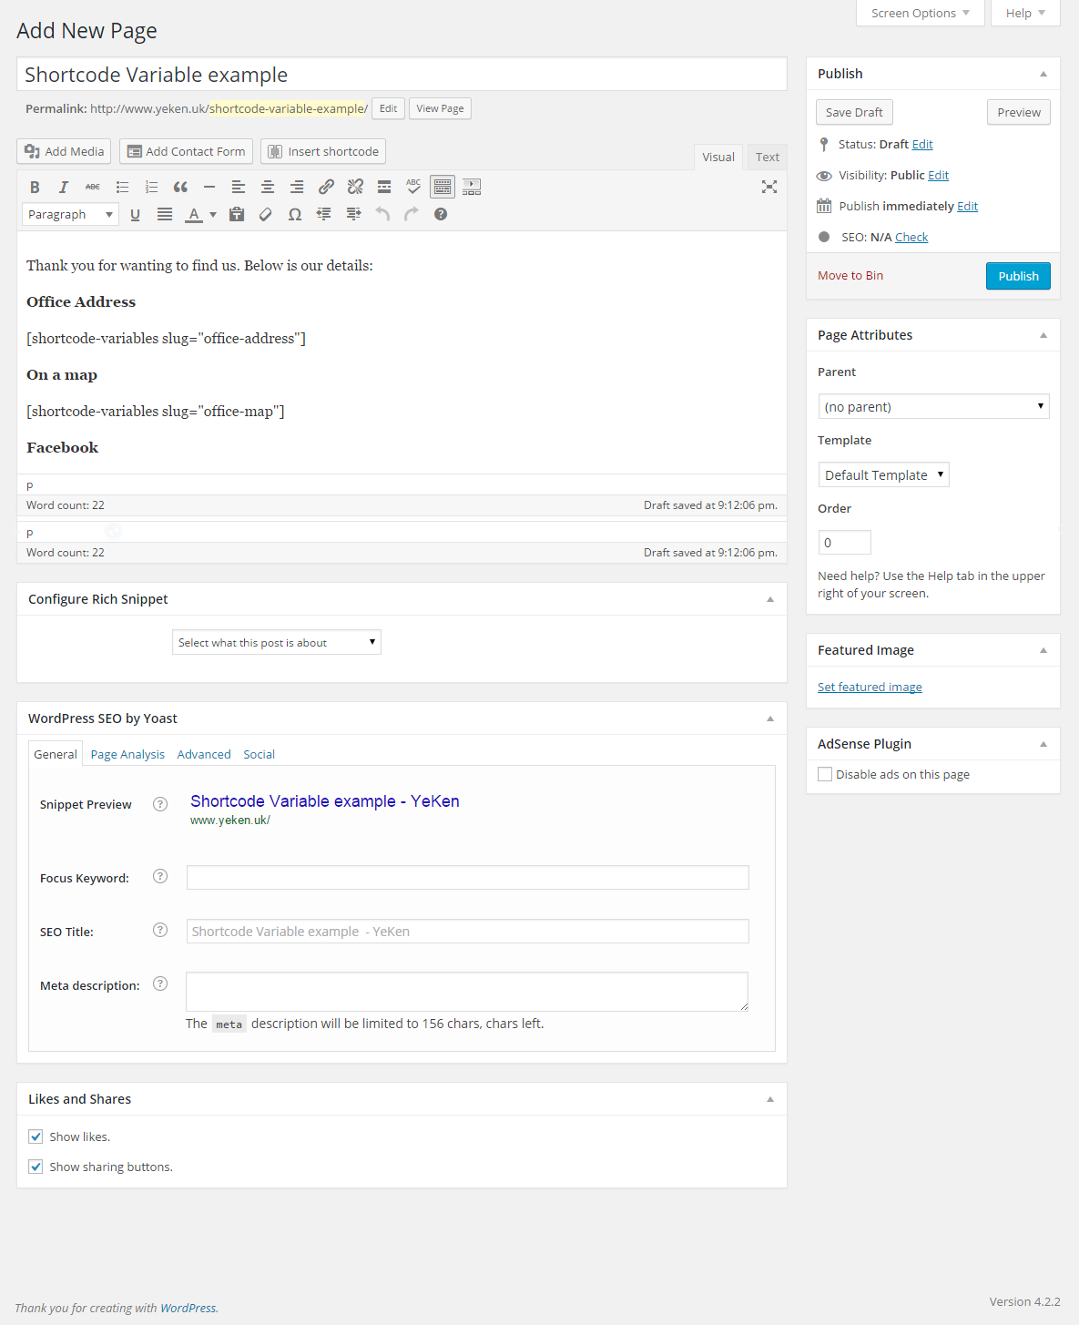1079x1325 pixels.
Task: Open the Help tab
Action: pos(1025,13)
